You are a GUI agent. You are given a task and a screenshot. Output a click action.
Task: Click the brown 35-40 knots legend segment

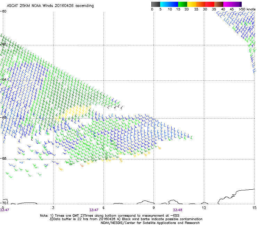click(x=219, y=4)
